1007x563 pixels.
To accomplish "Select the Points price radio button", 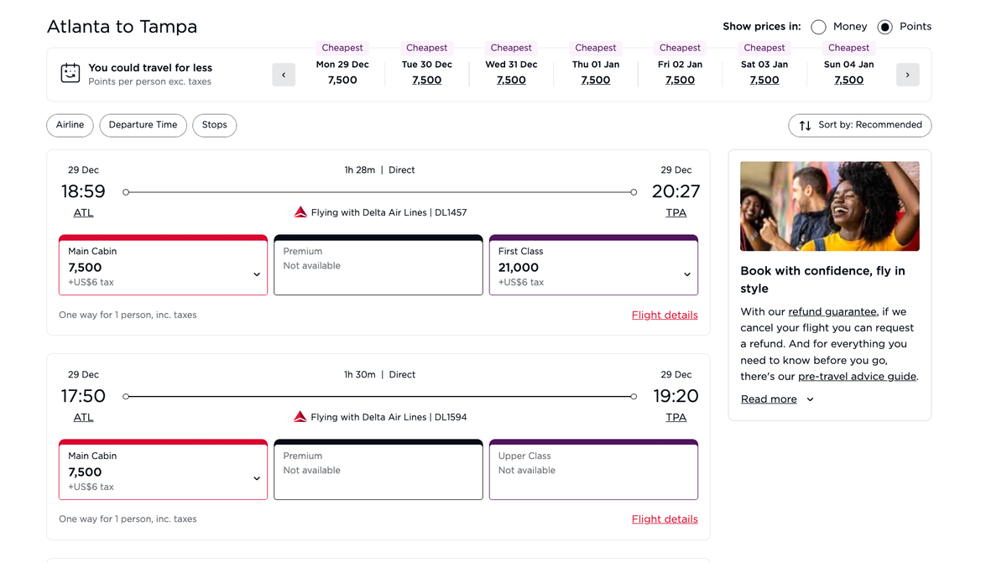I will (884, 27).
